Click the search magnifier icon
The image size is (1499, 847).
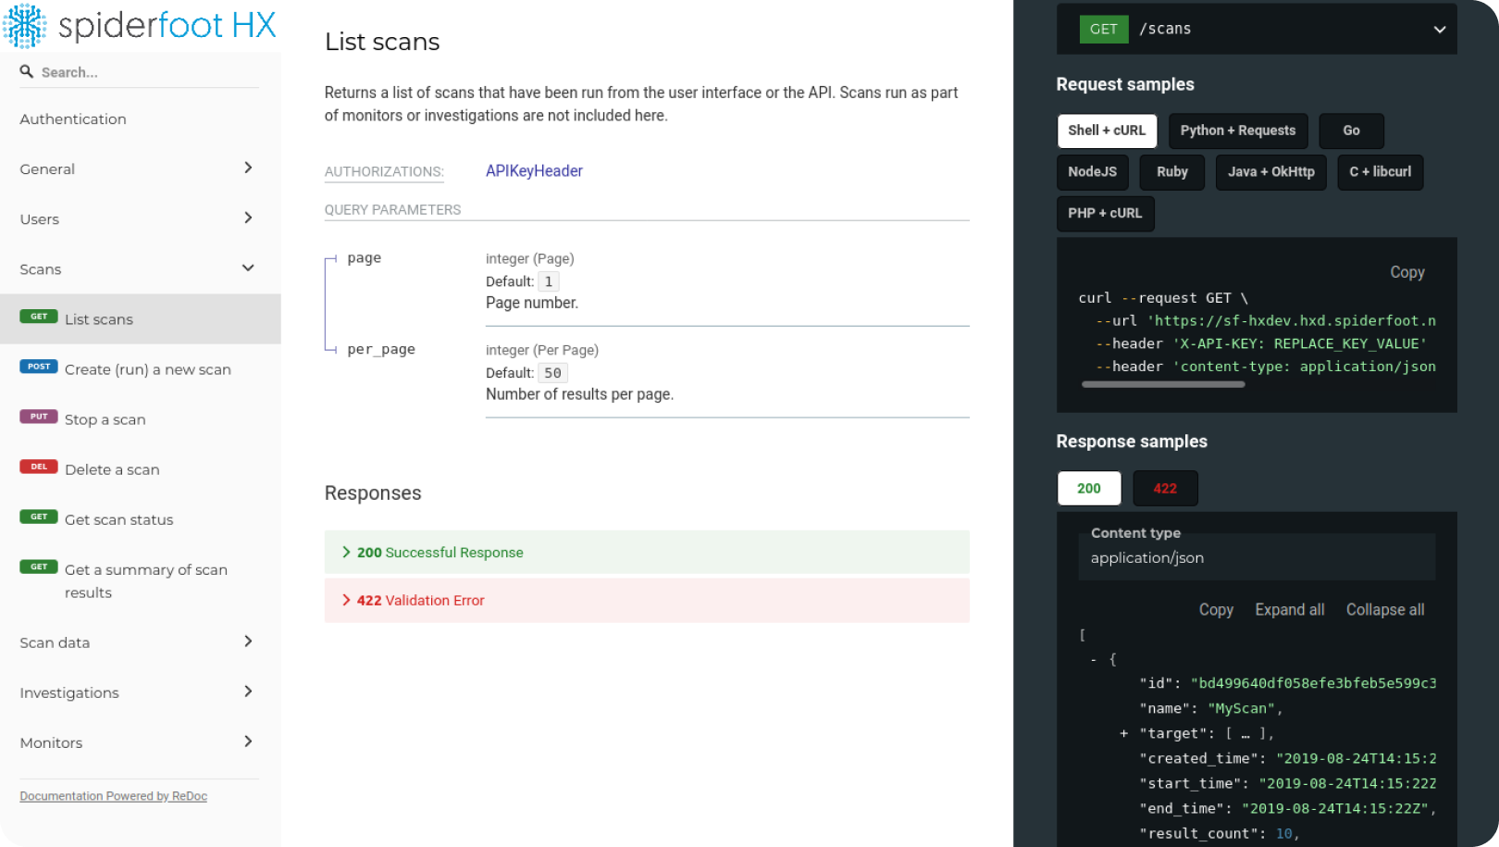(x=27, y=71)
